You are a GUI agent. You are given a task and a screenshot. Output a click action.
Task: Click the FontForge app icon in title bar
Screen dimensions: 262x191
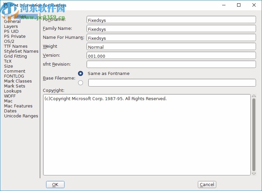pyautogui.click(x=5, y=5)
